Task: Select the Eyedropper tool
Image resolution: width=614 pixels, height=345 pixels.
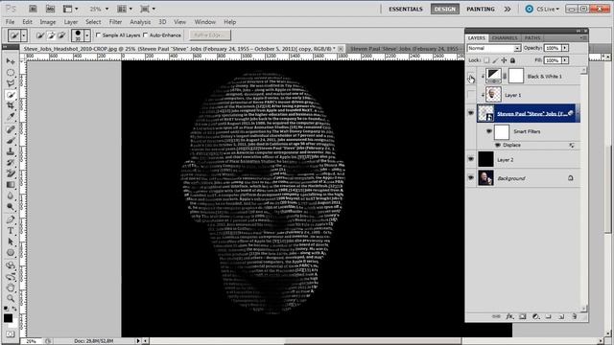Action: click(11, 117)
